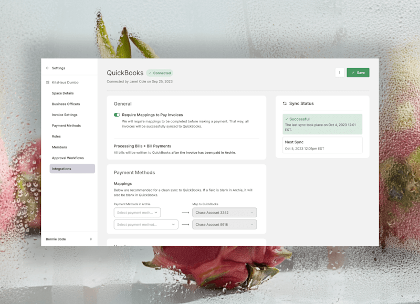
Task: Click the Payment Methods section heading
Action: 134,173
